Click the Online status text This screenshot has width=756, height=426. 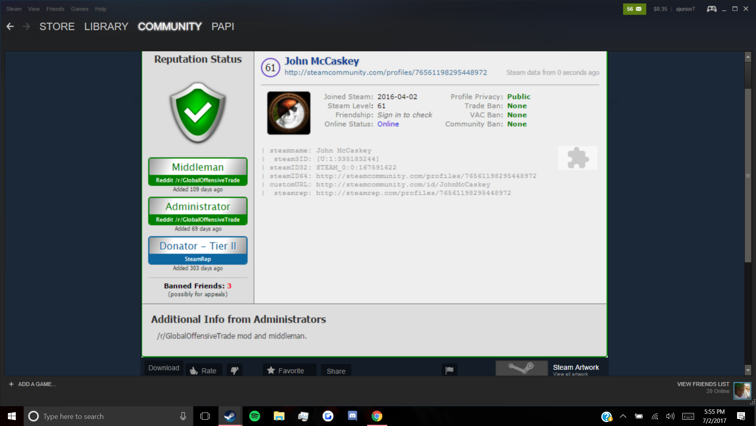pyautogui.click(x=388, y=124)
